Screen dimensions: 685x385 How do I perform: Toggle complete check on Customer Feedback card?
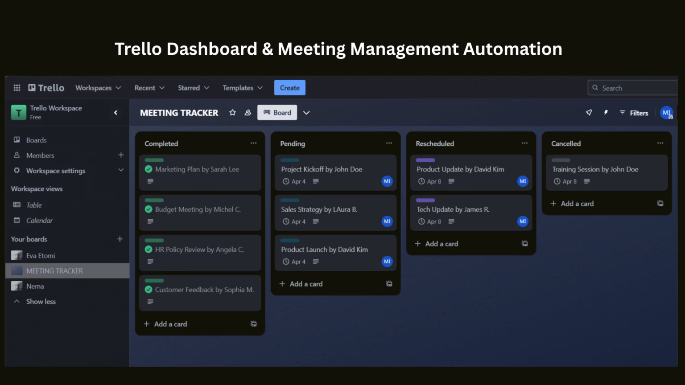[149, 290]
